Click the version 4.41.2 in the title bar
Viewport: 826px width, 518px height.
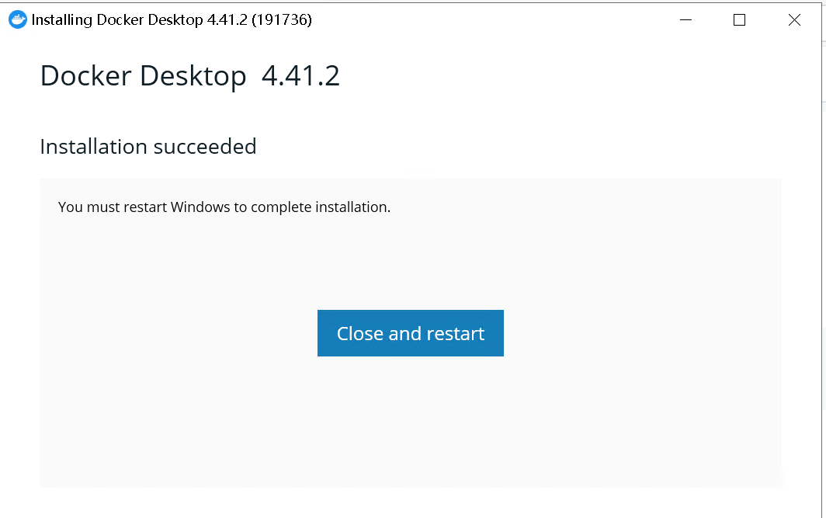(227, 20)
